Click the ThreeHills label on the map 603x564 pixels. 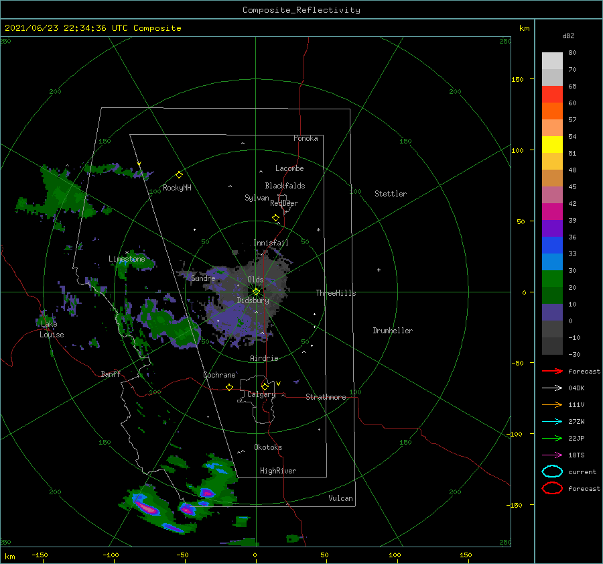(x=336, y=293)
